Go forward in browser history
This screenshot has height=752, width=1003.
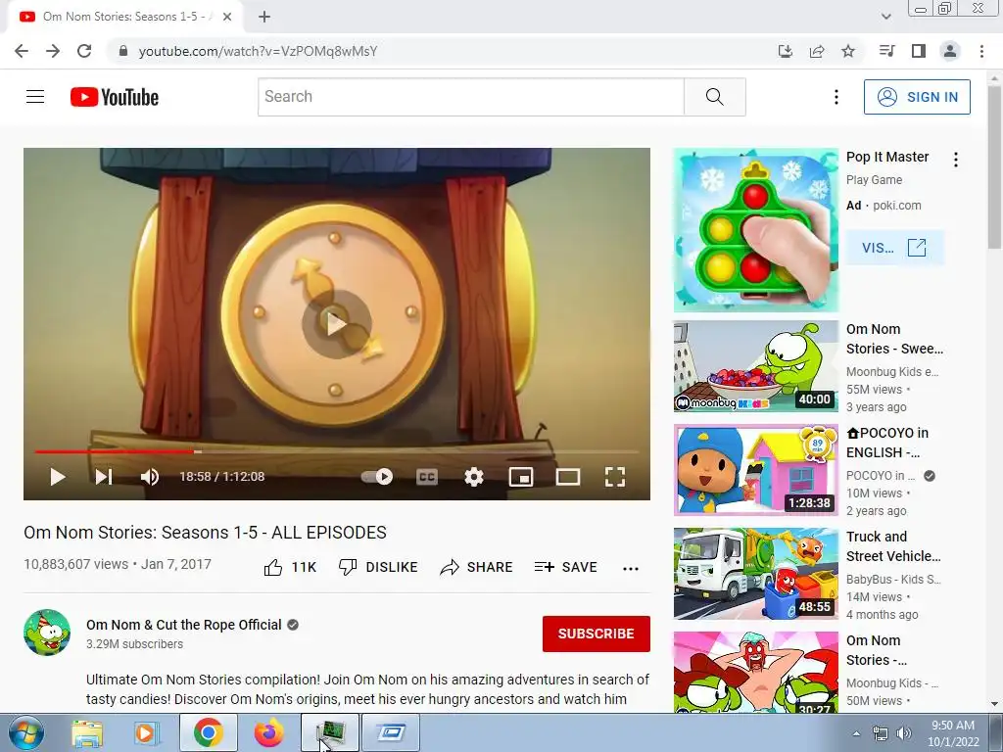click(x=53, y=51)
